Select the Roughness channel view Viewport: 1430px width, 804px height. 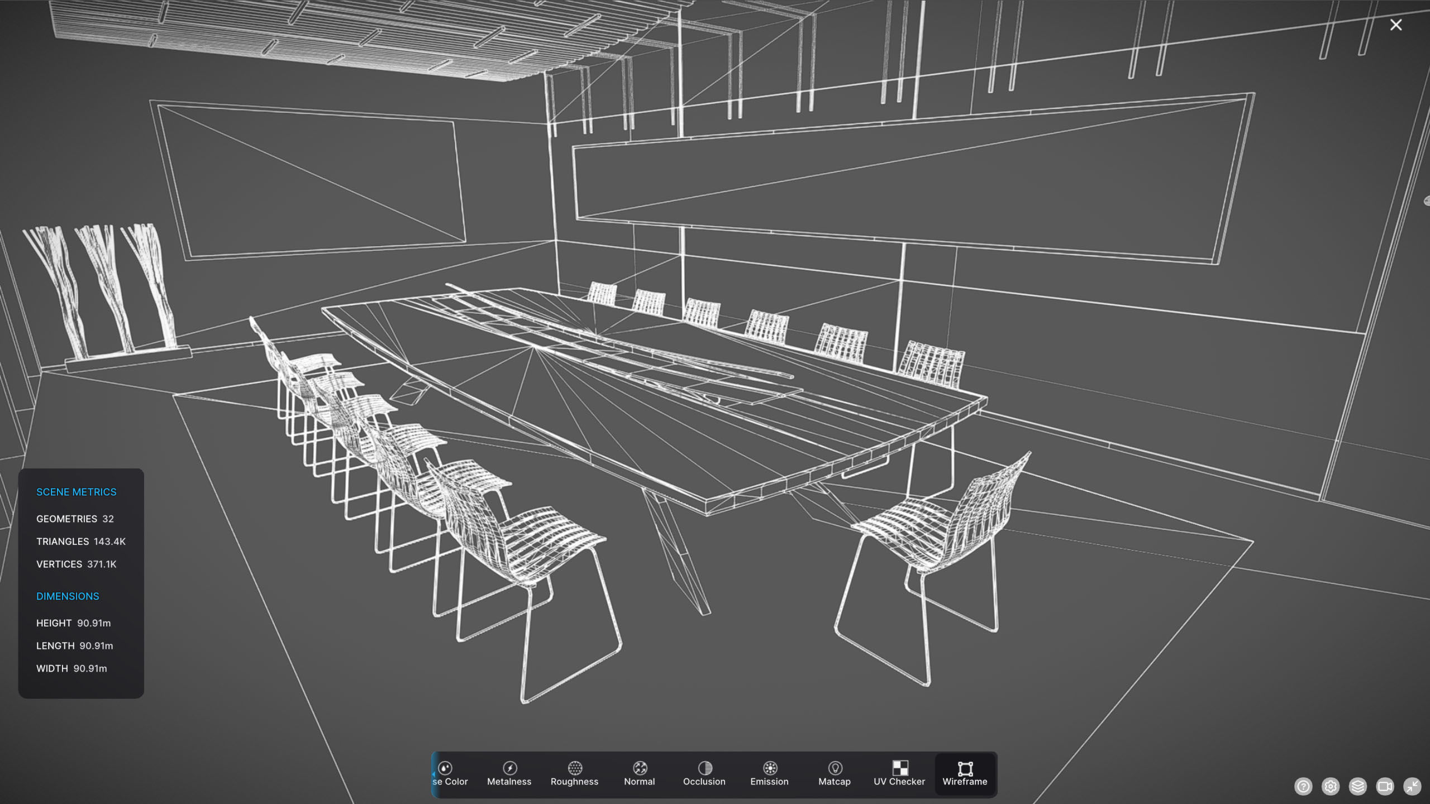(x=574, y=774)
